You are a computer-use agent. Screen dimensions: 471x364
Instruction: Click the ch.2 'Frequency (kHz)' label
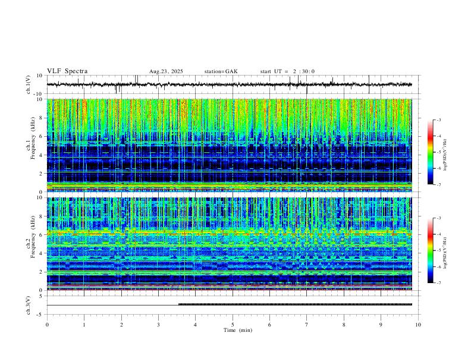point(33,237)
